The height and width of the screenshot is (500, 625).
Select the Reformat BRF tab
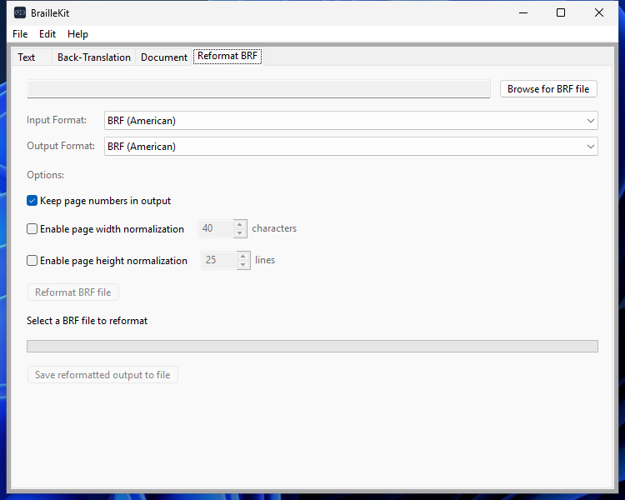coord(227,56)
